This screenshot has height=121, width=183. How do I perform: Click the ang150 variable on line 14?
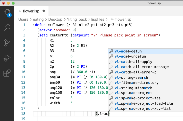[56, 92]
